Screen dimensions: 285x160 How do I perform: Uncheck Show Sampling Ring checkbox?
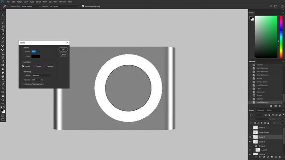83,6
